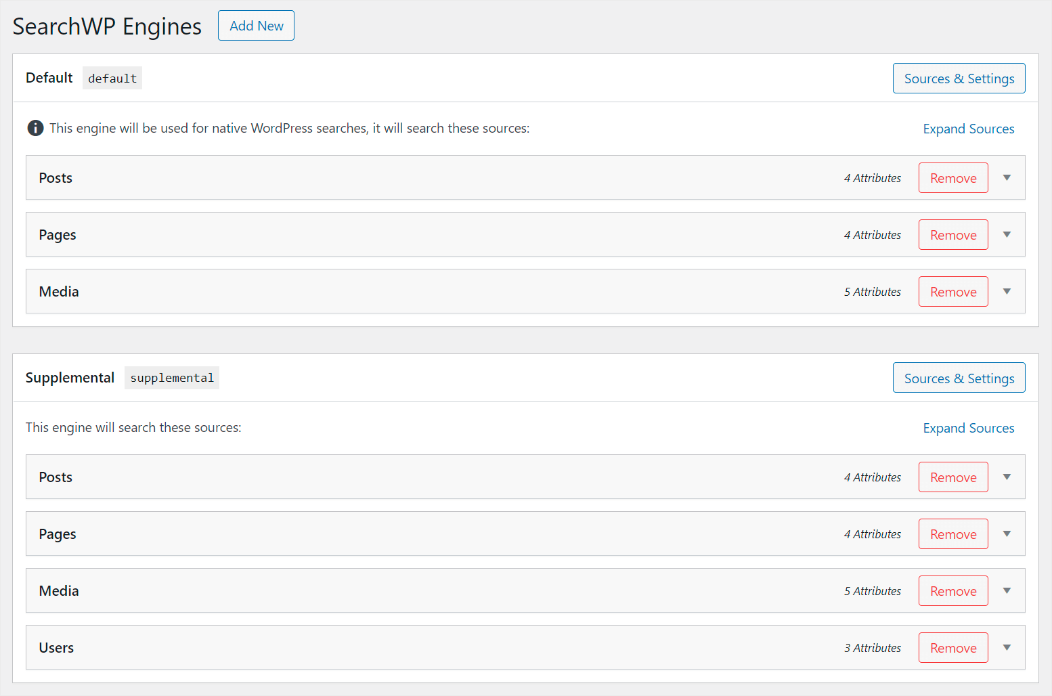Remove Posts from the Default engine
This screenshot has height=696, width=1052.
point(953,178)
